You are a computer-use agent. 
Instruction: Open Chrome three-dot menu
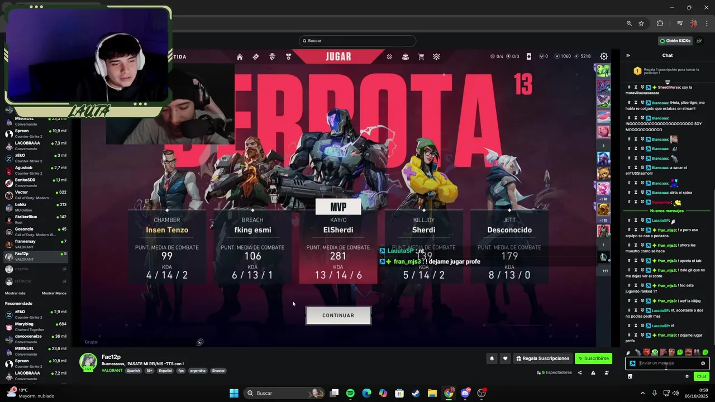coord(707,23)
